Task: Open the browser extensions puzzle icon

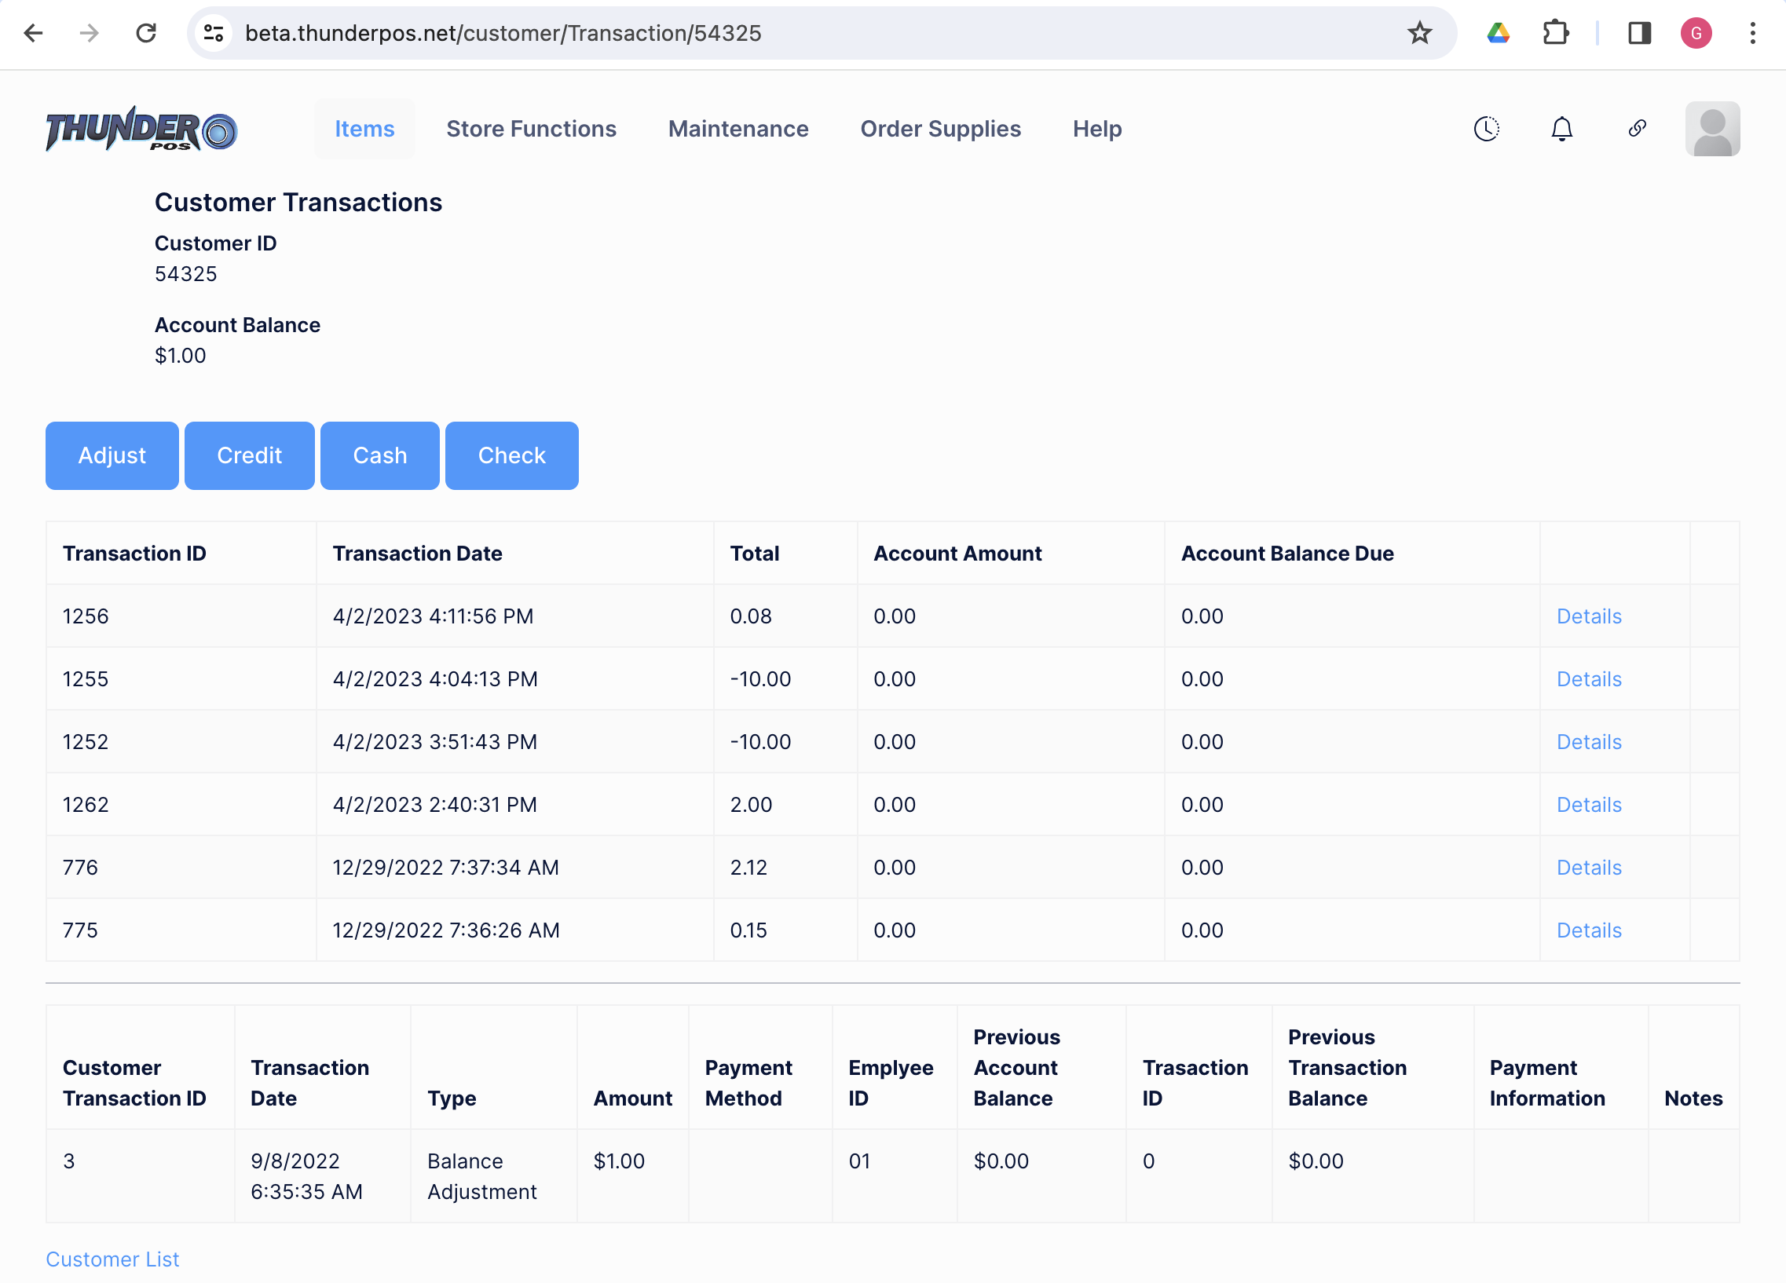Action: pos(1555,33)
